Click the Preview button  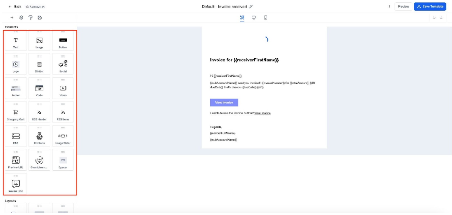coord(403,7)
